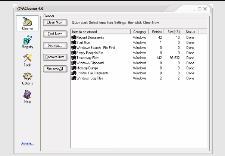Select the 'Windows Clipboard' row text
Screen dimensions: 225x156
[90, 63]
